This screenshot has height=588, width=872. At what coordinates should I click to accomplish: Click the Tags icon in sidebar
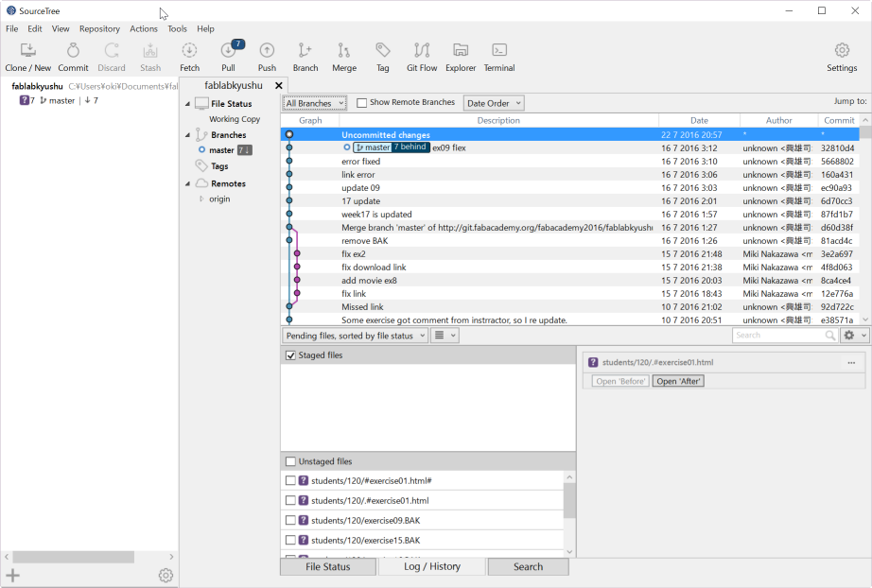point(201,165)
